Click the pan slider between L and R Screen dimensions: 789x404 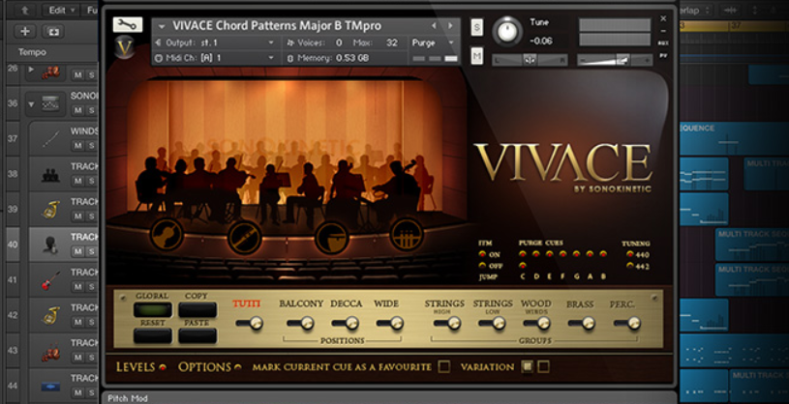[x=530, y=60]
